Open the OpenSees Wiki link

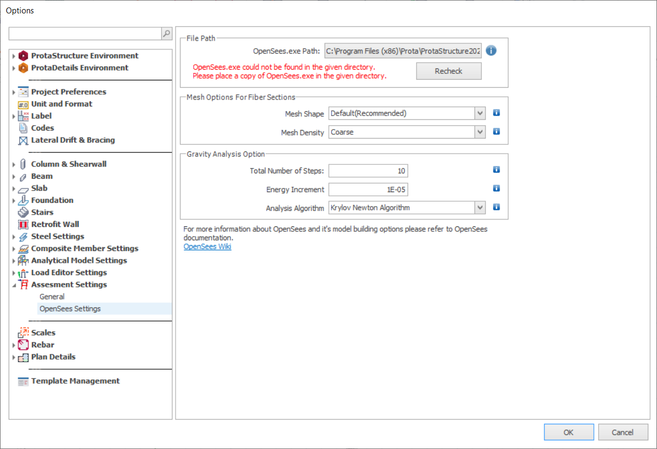(207, 246)
